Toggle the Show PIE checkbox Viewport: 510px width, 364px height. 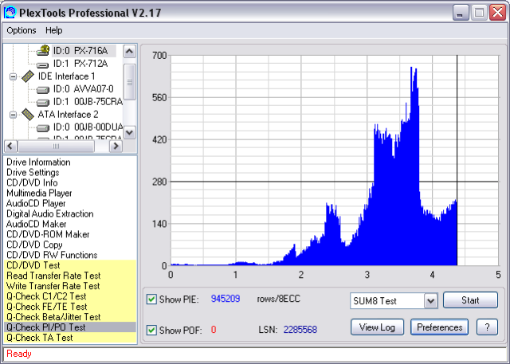pyautogui.click(x=152, y=299)
